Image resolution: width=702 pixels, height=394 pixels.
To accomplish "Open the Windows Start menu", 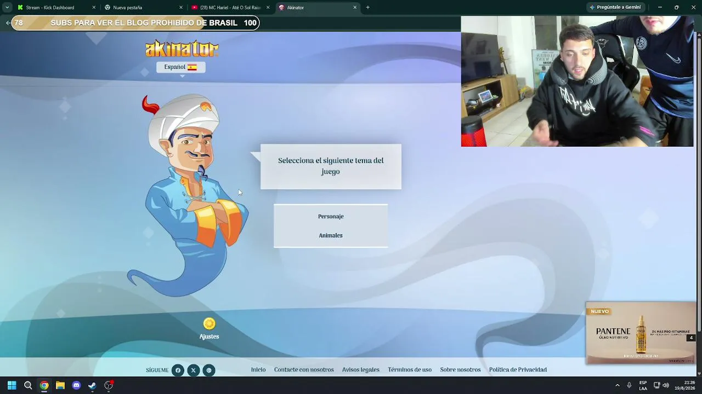I will [x=12, y=385].
